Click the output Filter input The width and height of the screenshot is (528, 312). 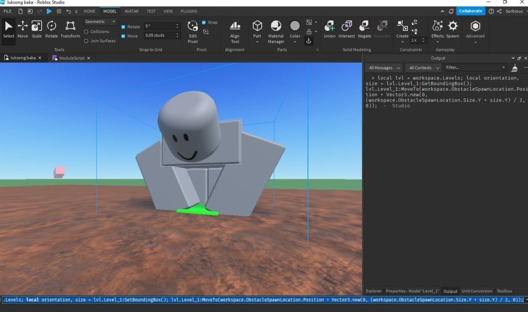(x=475, y=67)
